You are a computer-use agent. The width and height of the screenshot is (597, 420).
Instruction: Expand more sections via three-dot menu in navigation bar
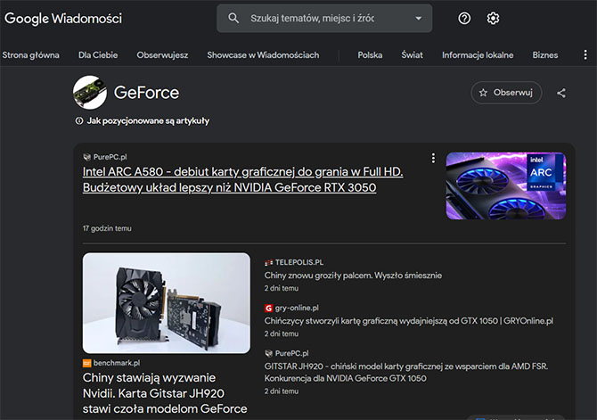click(585, 55)
